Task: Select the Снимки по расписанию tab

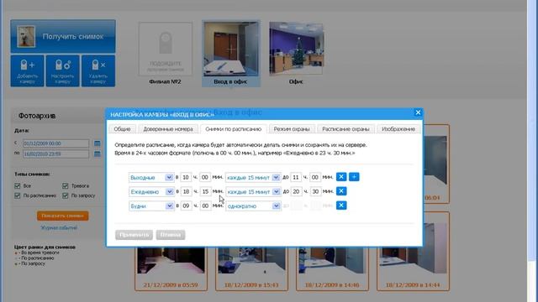Action: coord(234,128)
